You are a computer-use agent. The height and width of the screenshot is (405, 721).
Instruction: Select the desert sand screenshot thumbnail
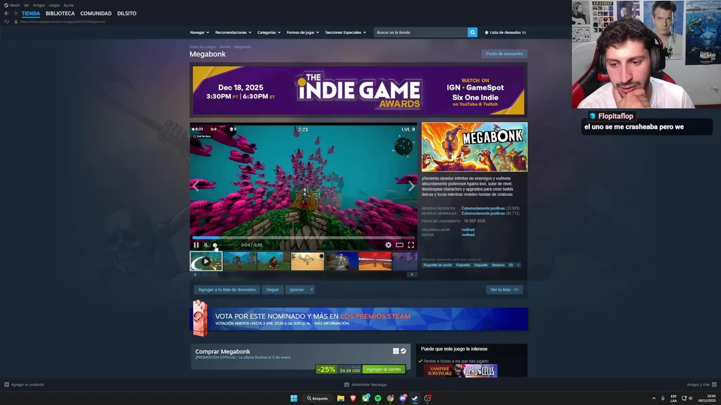[307, 261]
